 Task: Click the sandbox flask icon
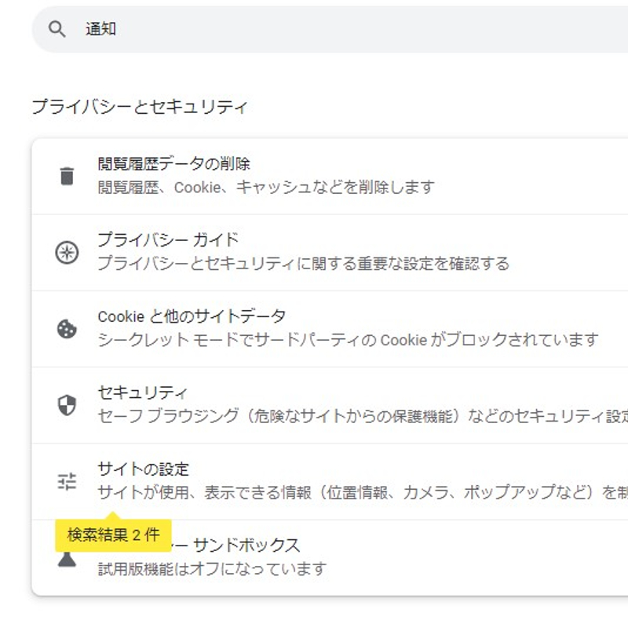(68, 560)
